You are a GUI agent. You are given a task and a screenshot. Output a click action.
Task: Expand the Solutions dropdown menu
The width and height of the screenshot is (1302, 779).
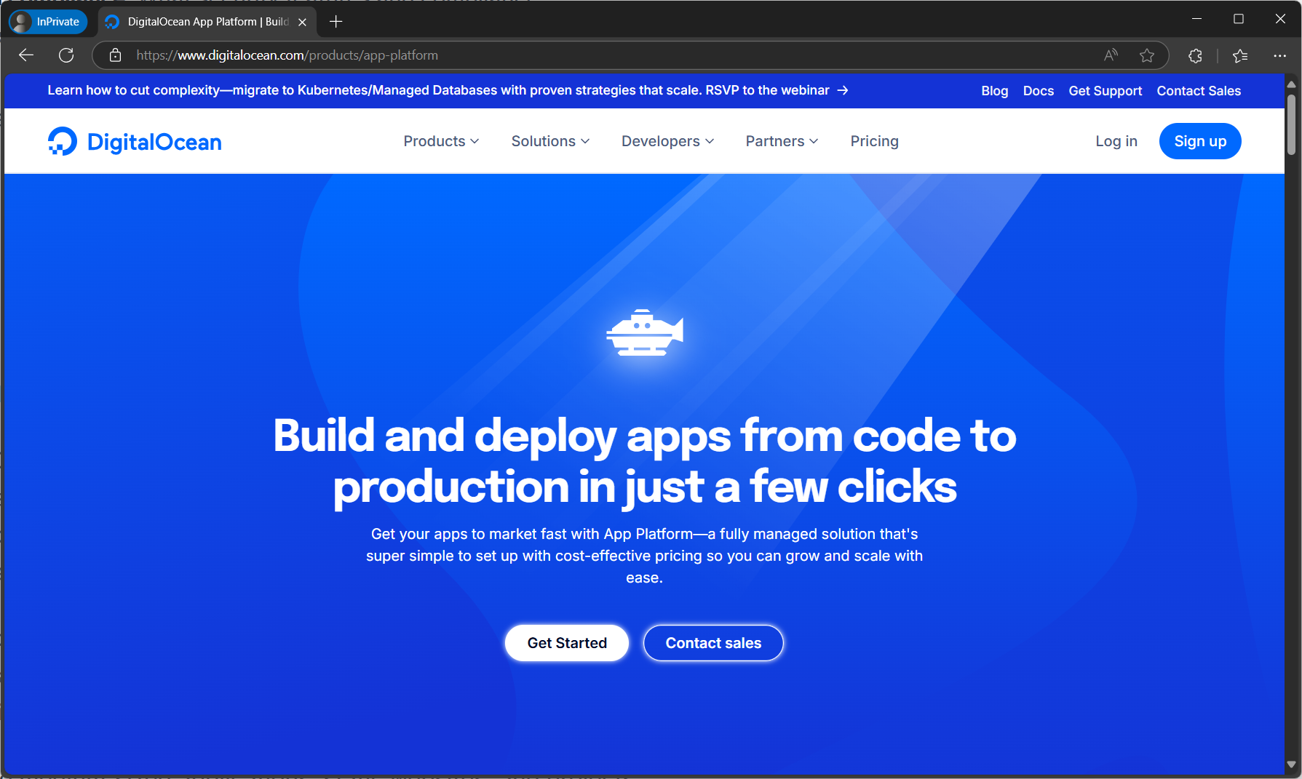click(x=550, y=141)
